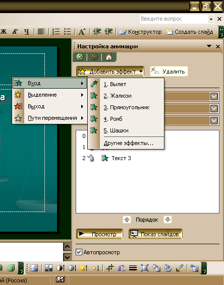The image size is (224, 285).
Task: Toggle Bold (Ж) formatting
Action: pos(4,32)
